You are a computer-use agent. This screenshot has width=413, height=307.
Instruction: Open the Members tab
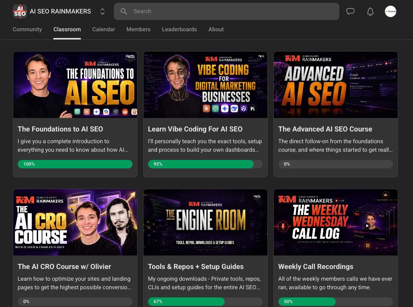coord(138,29)
